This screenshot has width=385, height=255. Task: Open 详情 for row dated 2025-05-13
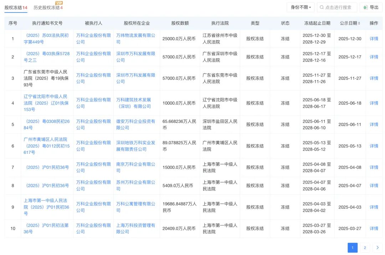tap(374, 146)
